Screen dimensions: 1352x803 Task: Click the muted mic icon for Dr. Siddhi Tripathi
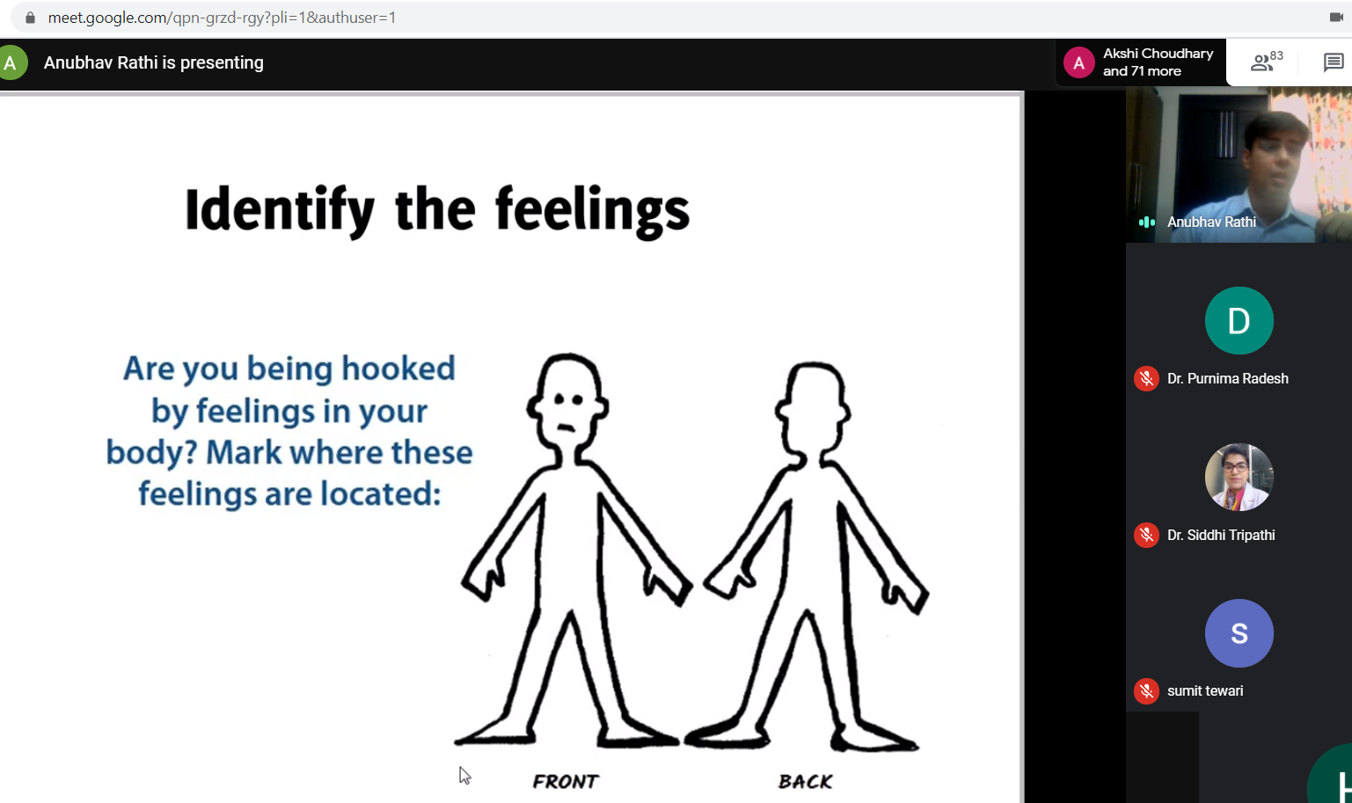(x=1145, y=535)
